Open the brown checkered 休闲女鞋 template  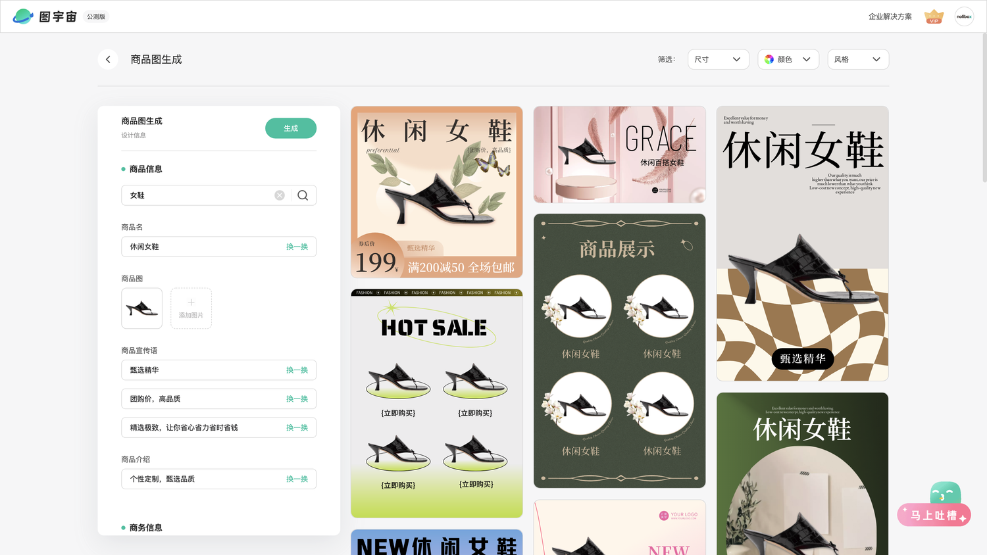803,243
